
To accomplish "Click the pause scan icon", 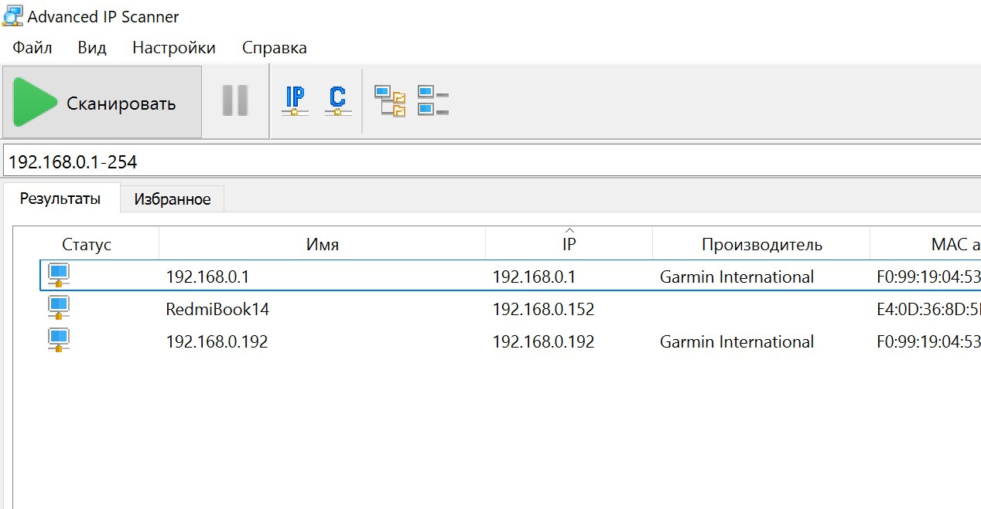I will pyautogui.click(x=235, y=101).
